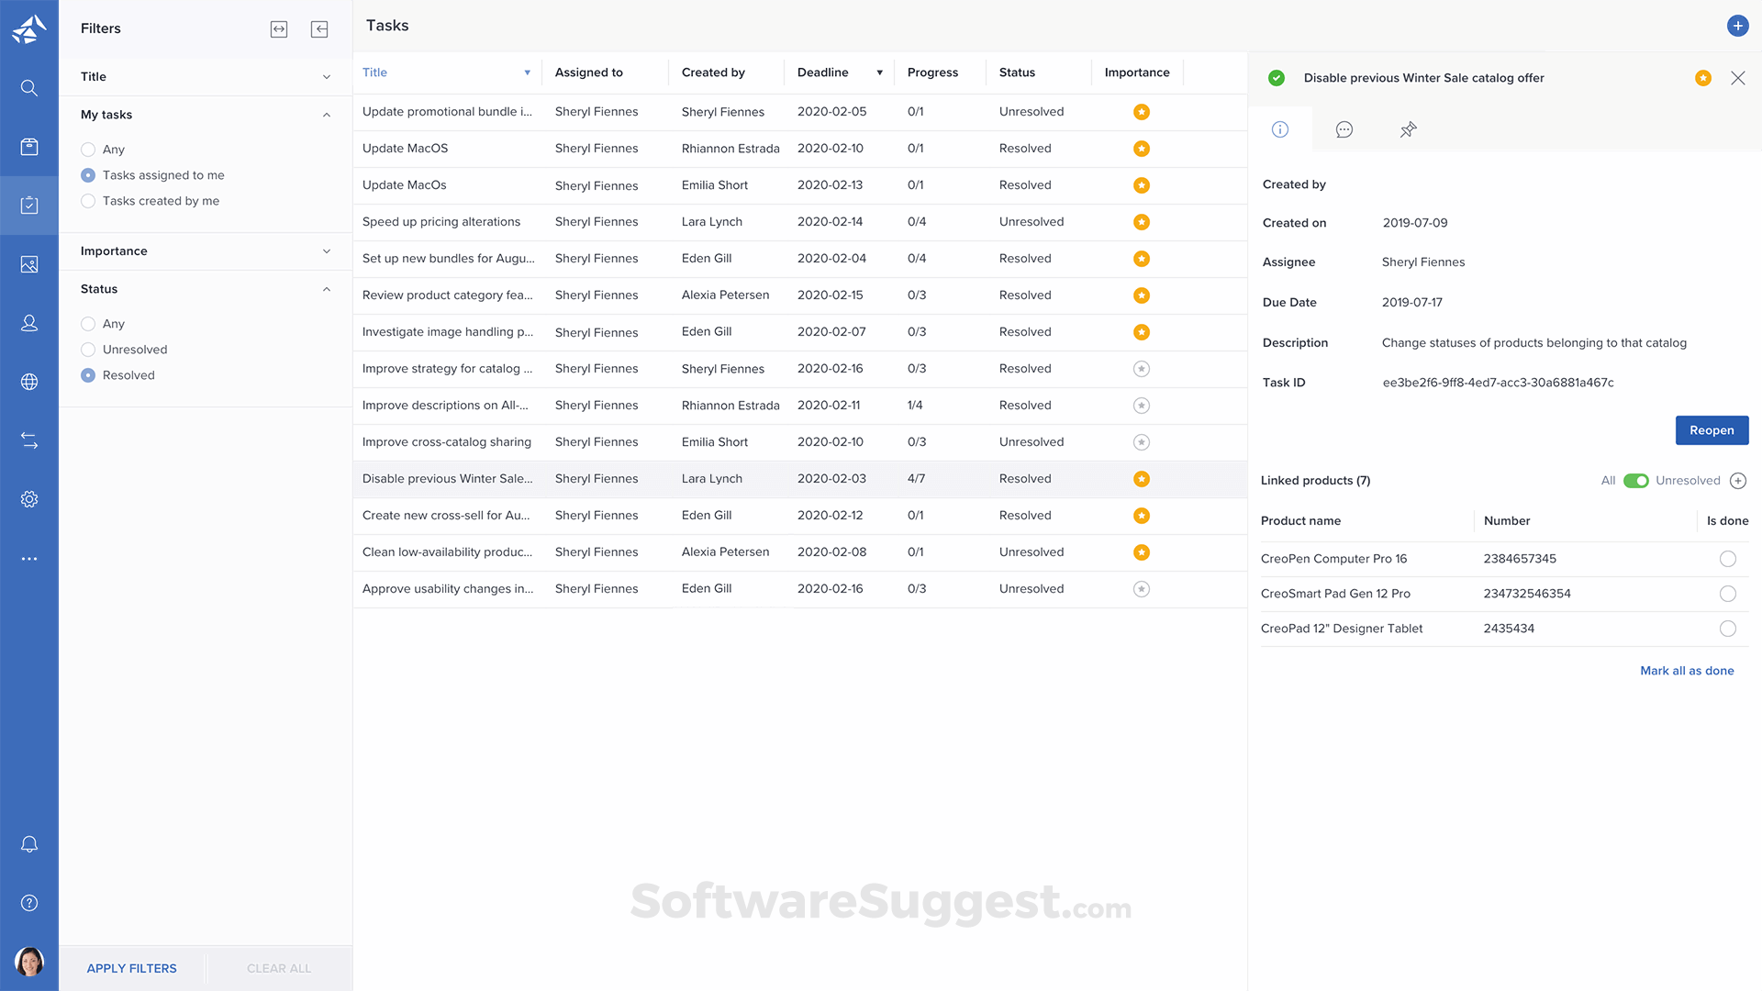Screen dimensions: 1762x991
Task: Select 'Tasks created by me' radio option
Action: (88, 201)
